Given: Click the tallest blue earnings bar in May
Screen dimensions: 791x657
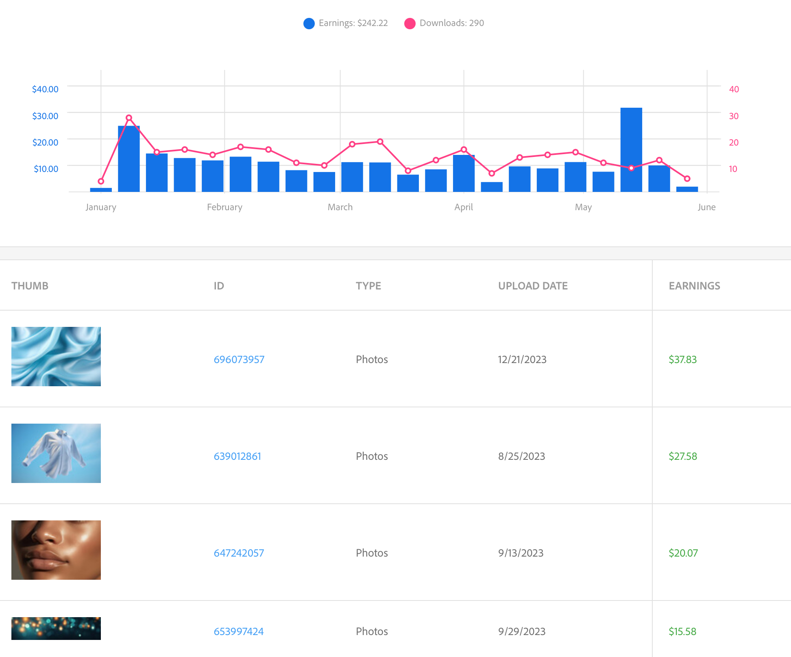Looking at the screenshot, I should 631,138.
